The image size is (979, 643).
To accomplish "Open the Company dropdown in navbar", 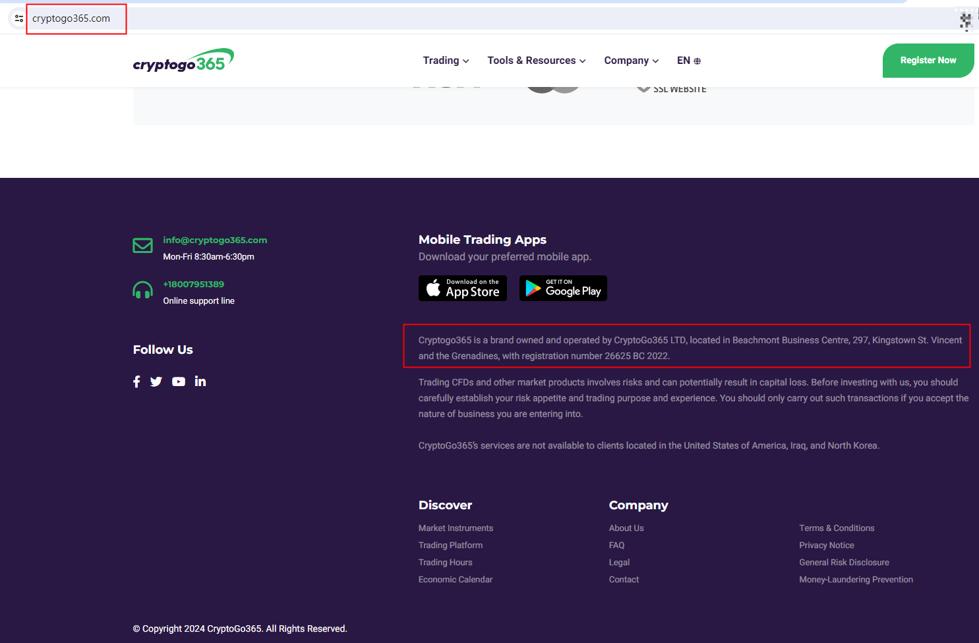I will click(x=631, y=61).
